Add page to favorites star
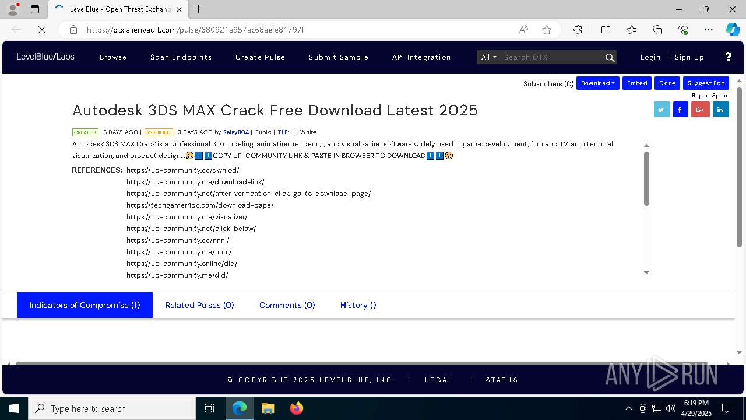 (547, 30)
